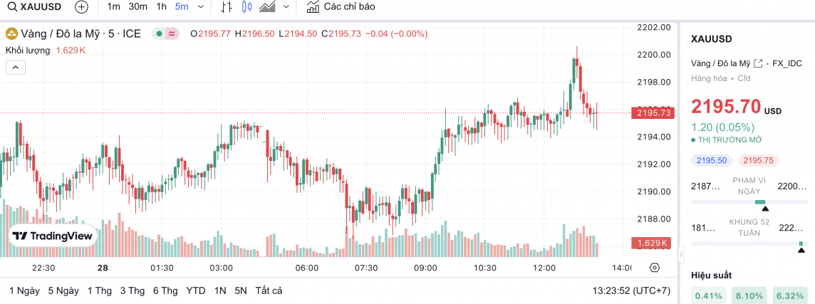Select the bar chart style icon
815x304 pixels.
pyautogui.click(x=227, y=7)
